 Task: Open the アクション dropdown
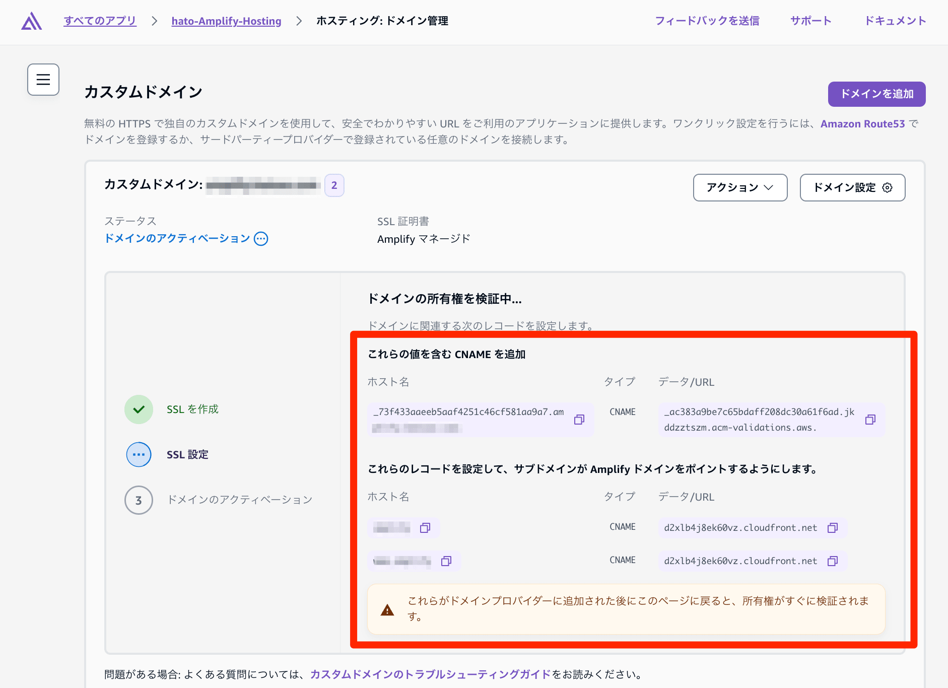pyautogui.click(x=740, y=188)
